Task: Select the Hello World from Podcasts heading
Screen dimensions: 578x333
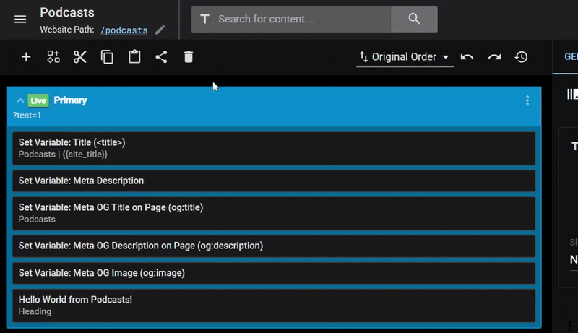Action: 274,305
